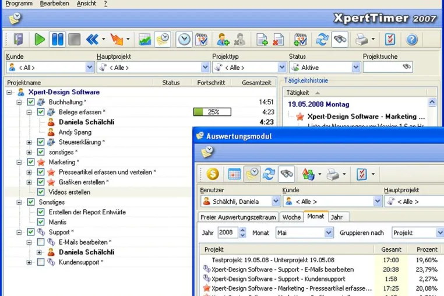Click the round clock icon in main toolbar
The image size is (444, 296).
point(184,40)
